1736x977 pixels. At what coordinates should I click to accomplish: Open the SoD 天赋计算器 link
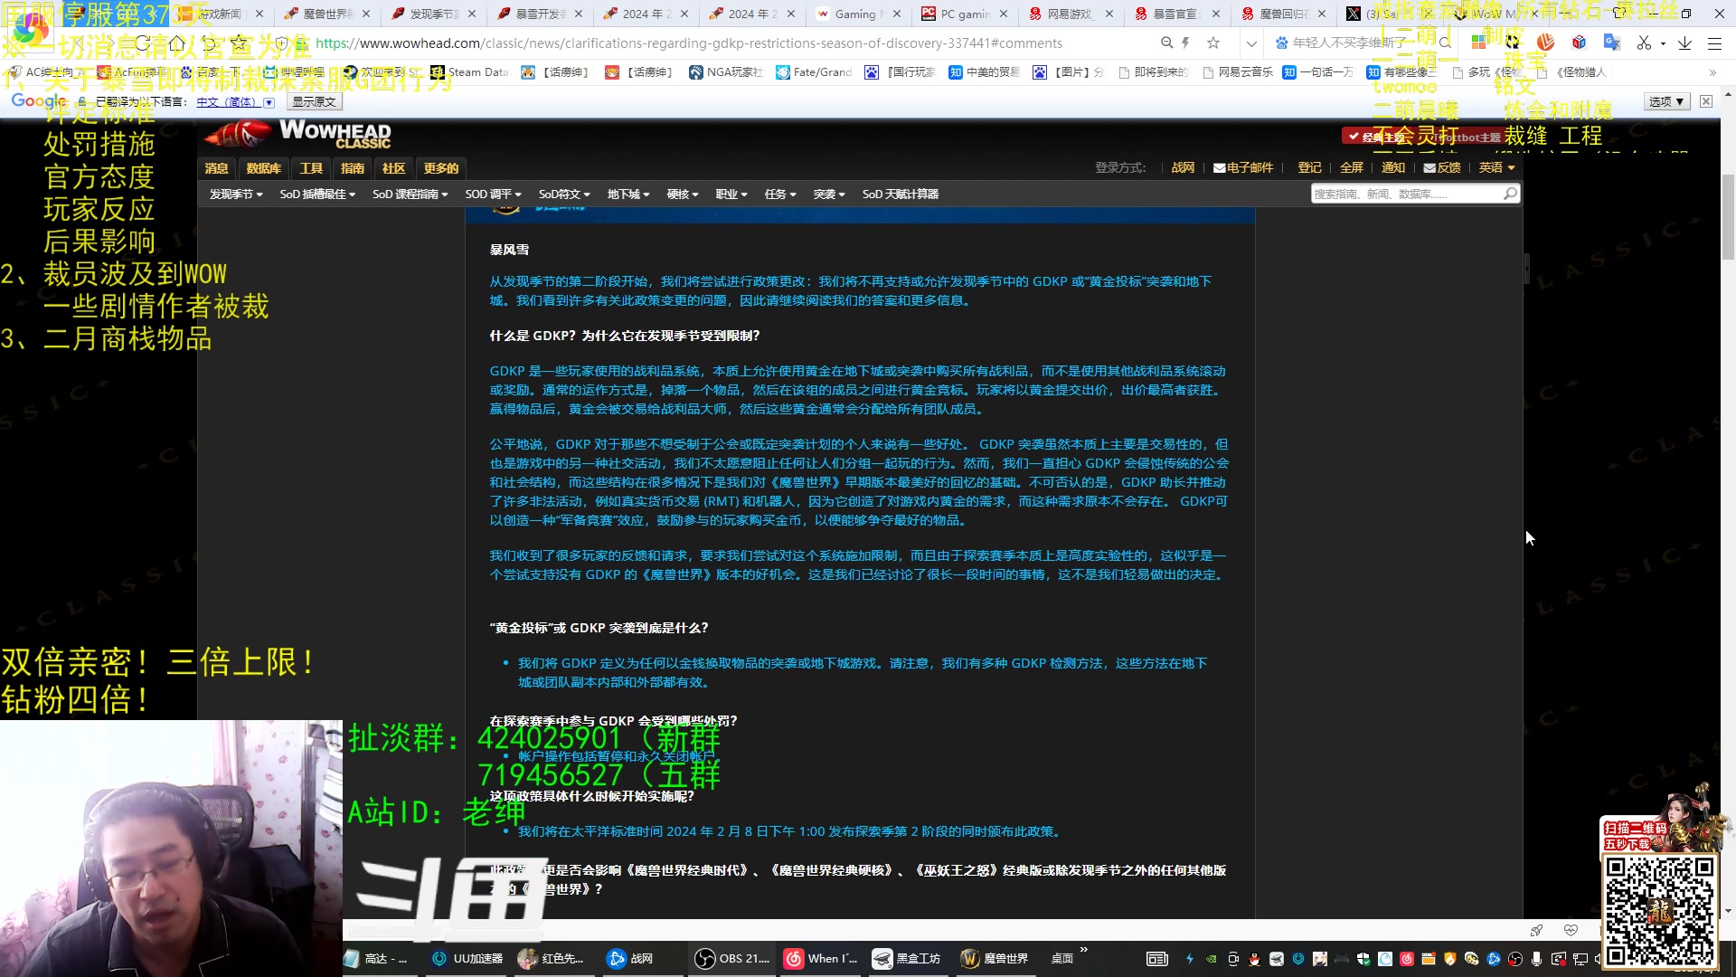[901, 194]
